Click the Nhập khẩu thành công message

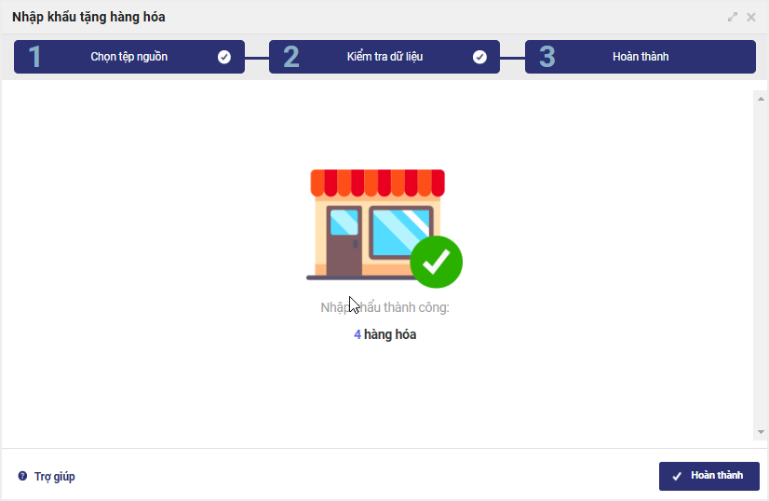(385, 307)
